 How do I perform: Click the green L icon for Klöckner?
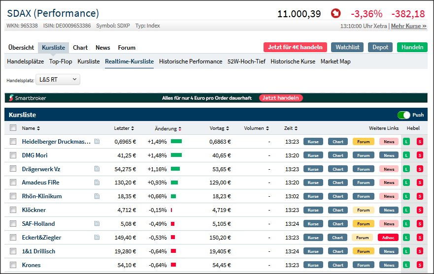coord(406,210)
